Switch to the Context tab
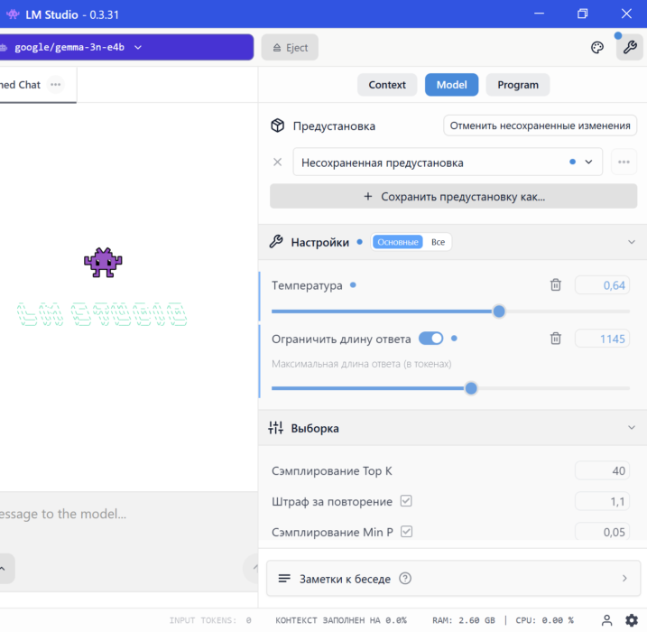This screenshot has width=647, height=632. click(387, 85)
